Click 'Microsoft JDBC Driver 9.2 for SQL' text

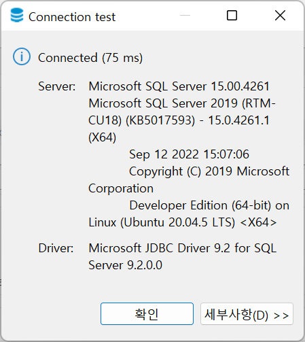[183, 248]
